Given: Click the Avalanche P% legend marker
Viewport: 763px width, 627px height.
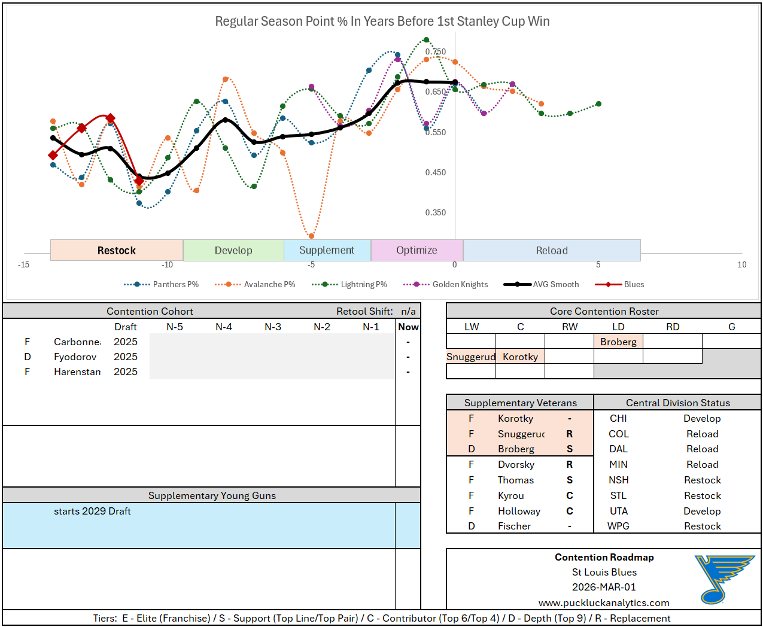Looking at the screenshot, I should coord(228,285).
